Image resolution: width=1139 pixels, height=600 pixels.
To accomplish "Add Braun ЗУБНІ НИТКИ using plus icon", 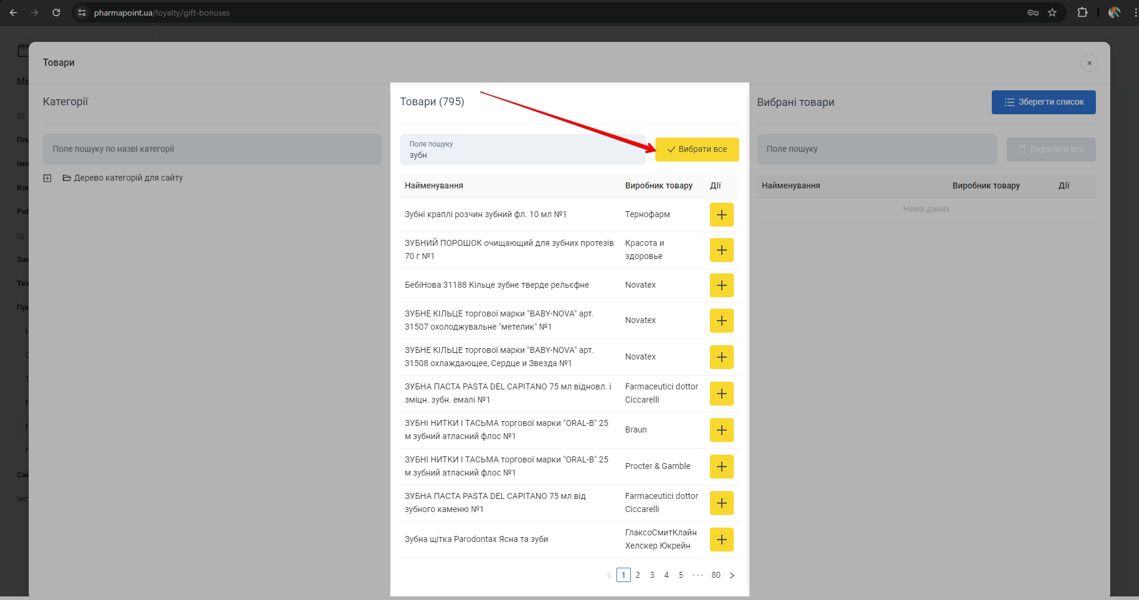I will click(x=721, y=430).
